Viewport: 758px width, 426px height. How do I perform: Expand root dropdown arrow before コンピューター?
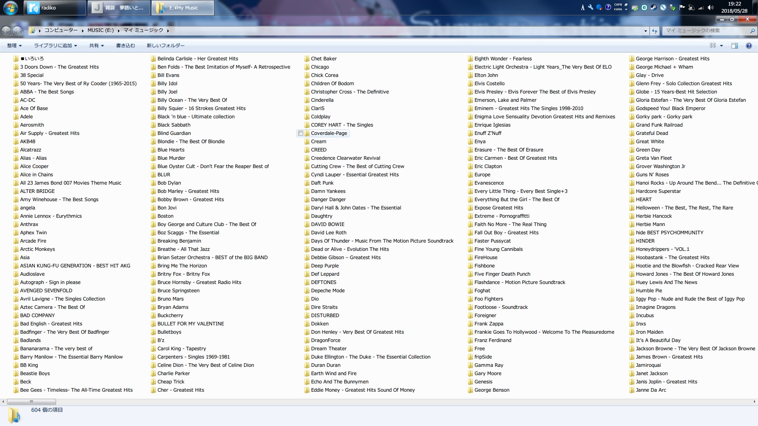(x=39, y=30)
